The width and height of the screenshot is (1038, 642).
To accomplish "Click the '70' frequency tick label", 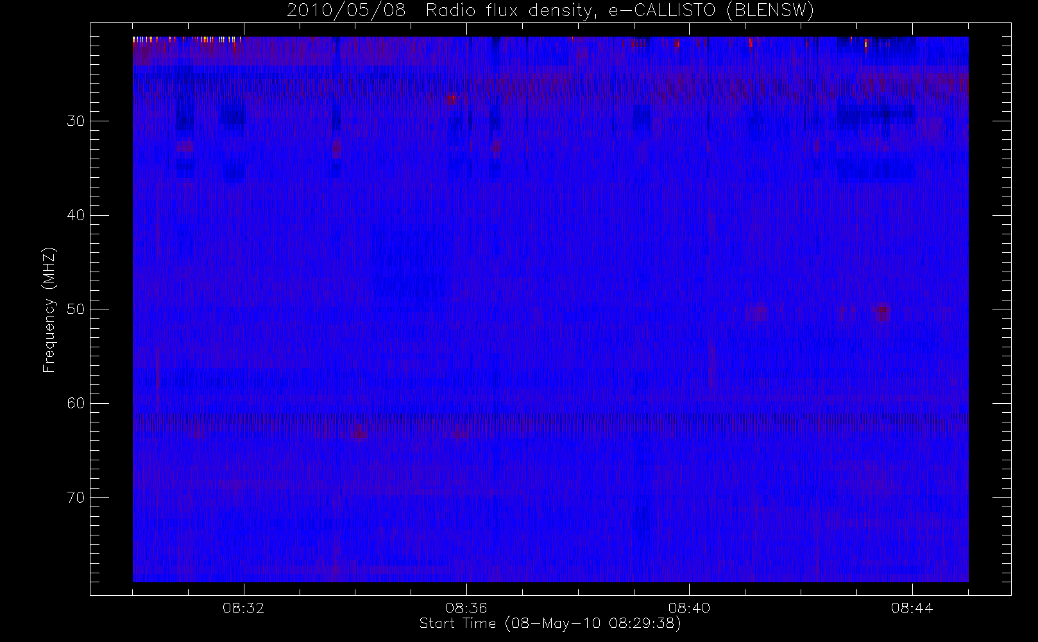I will pyautogui.click(x=76, y=498).
